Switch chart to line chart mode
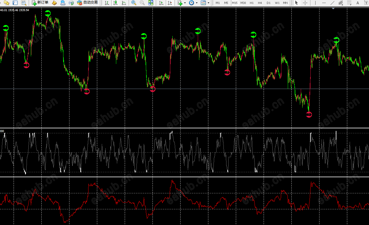The width and height of the screenshot is (369, 225). pos(124,3)
